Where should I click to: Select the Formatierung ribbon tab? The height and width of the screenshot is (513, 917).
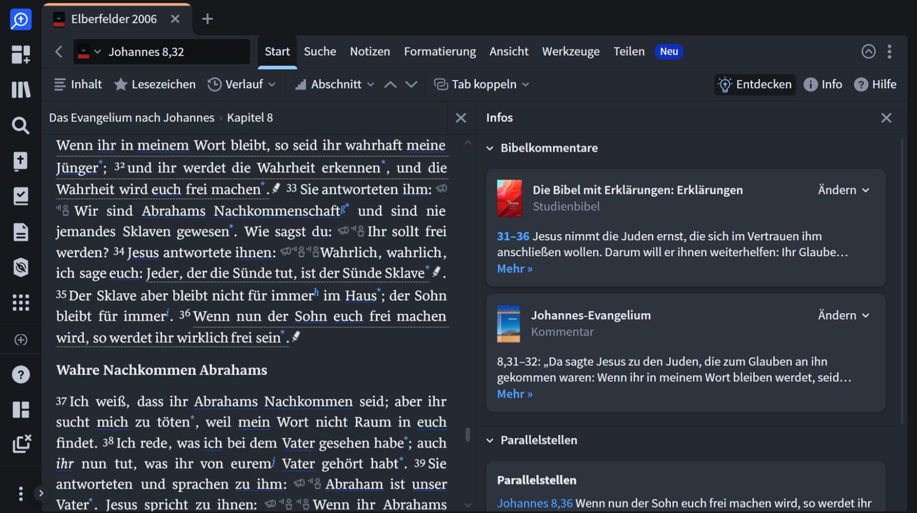[x=440, y=51]
